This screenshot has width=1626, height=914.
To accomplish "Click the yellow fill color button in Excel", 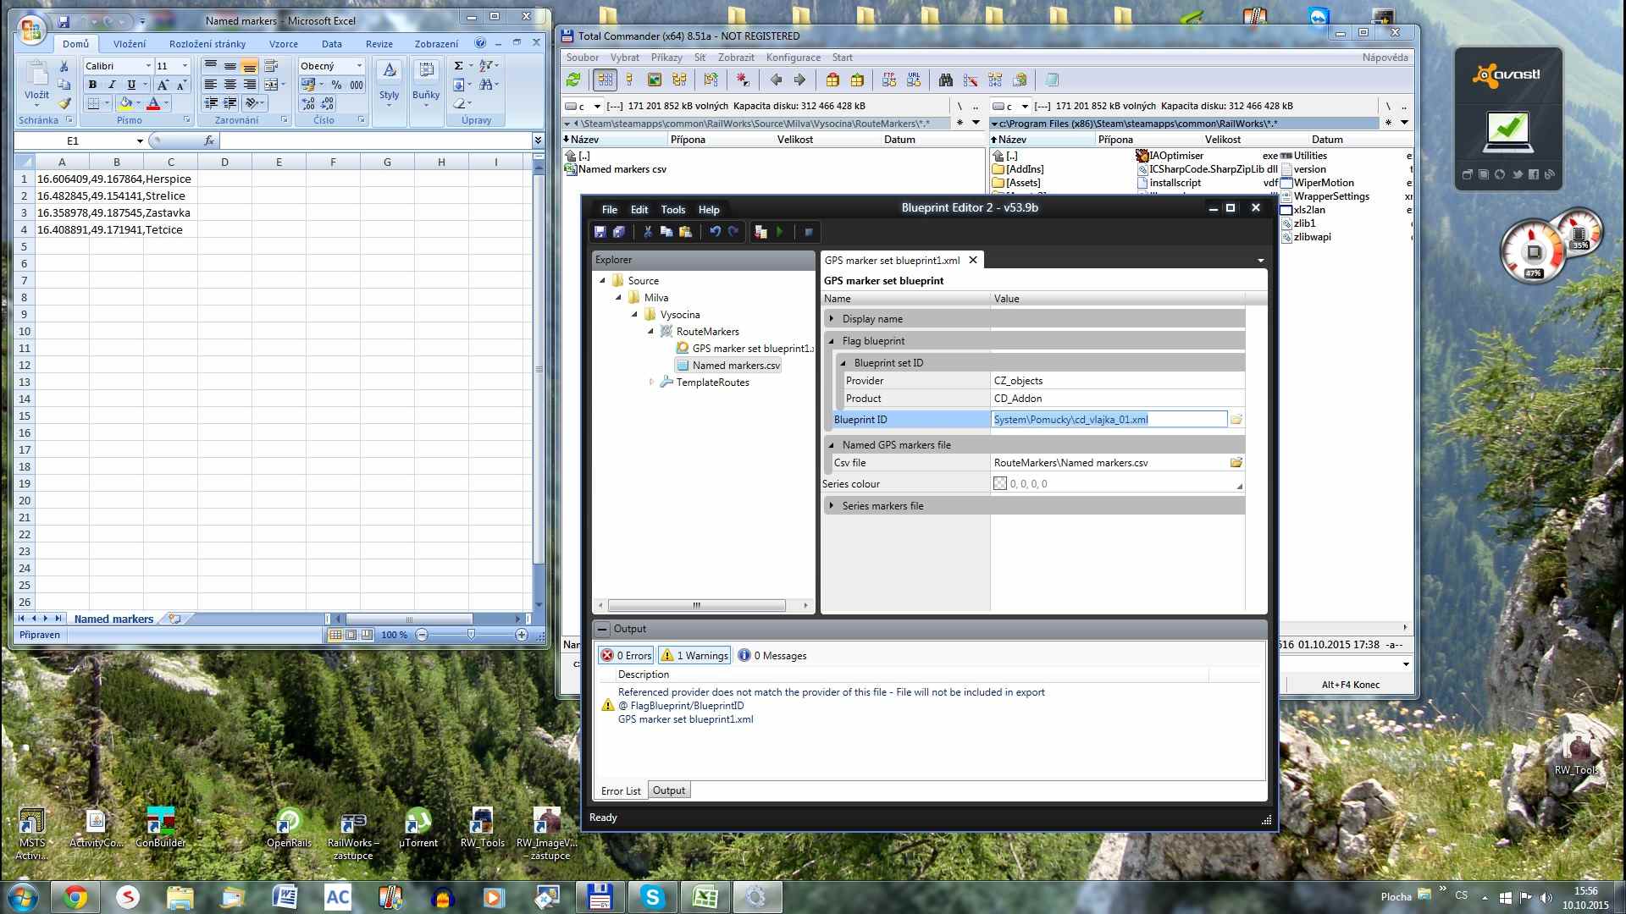I will tap(125, 103).
